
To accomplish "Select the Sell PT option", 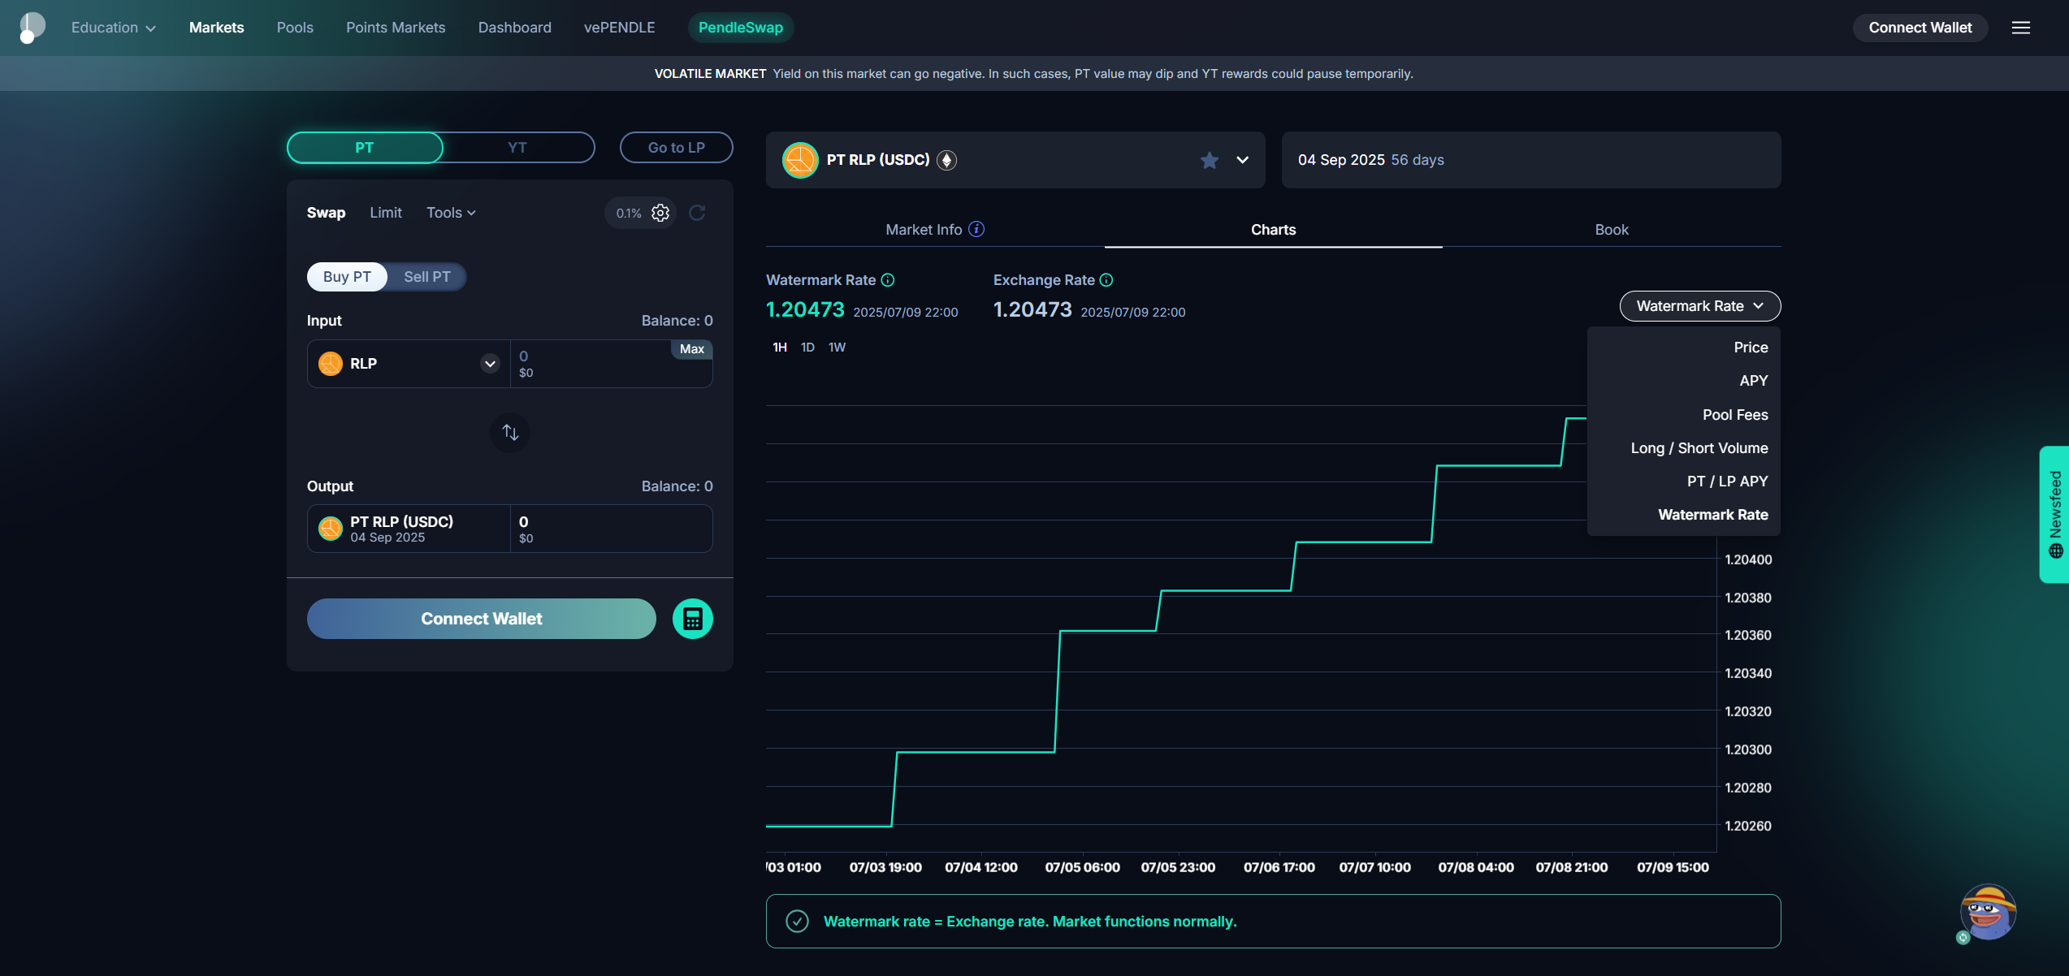I will click(x=427, y=277).
